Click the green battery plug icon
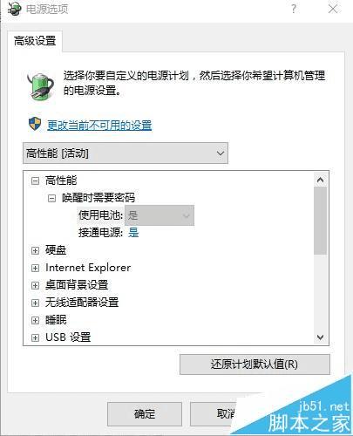The height and width of the screenshot is (436, 353). point(41,86)
